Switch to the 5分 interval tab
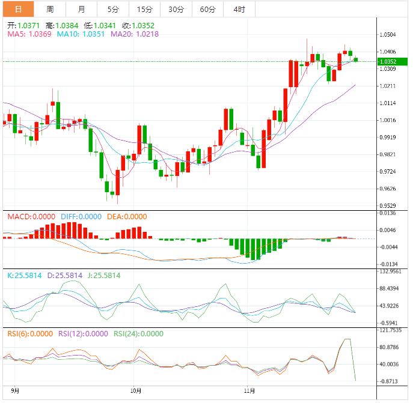The height and width of the screenshot is (403, 413). point(113,9)
